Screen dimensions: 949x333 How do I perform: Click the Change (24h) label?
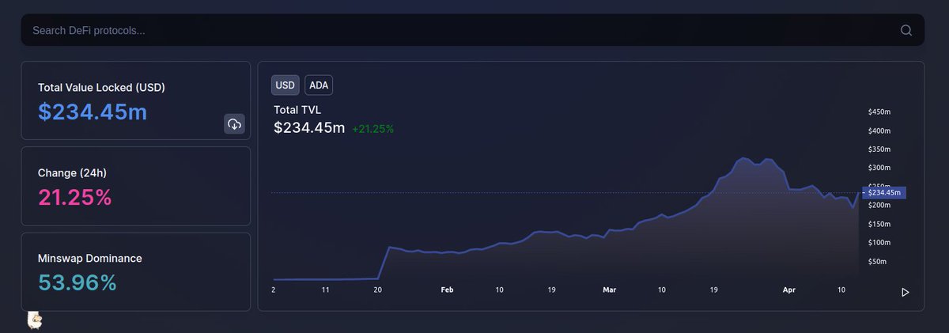click(73, 172)
